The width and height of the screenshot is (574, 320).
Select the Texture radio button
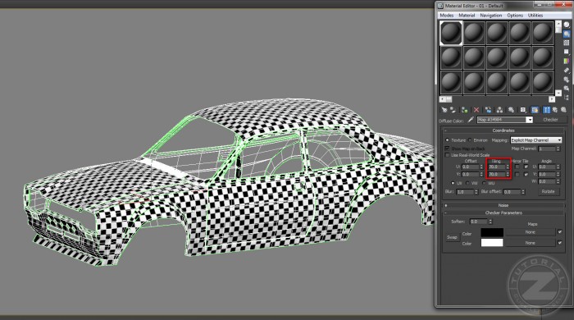pos(447,140)
